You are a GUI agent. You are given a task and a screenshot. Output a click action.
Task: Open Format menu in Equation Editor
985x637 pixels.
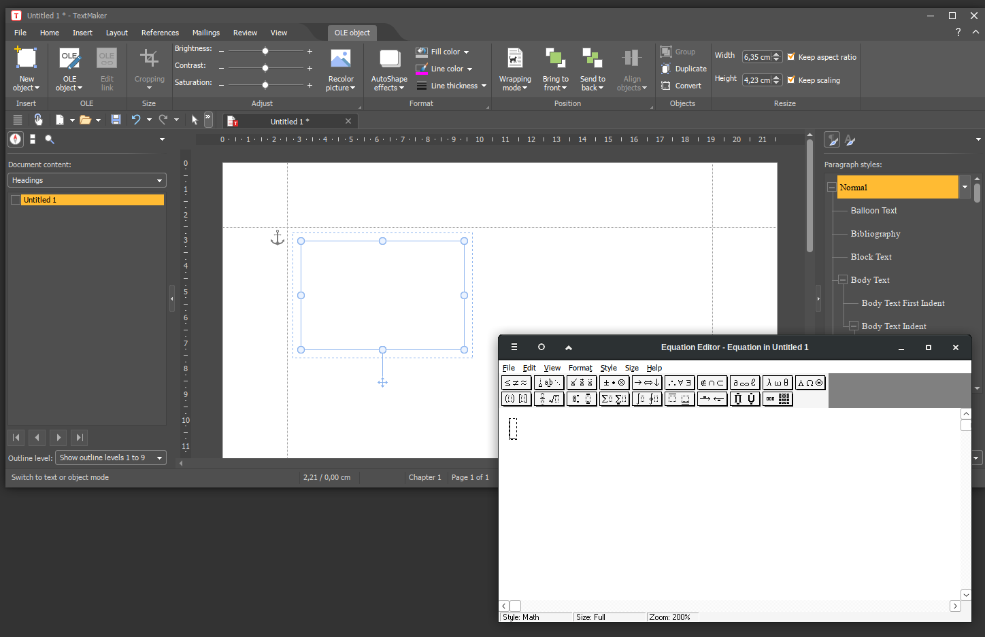coord(580,368)
